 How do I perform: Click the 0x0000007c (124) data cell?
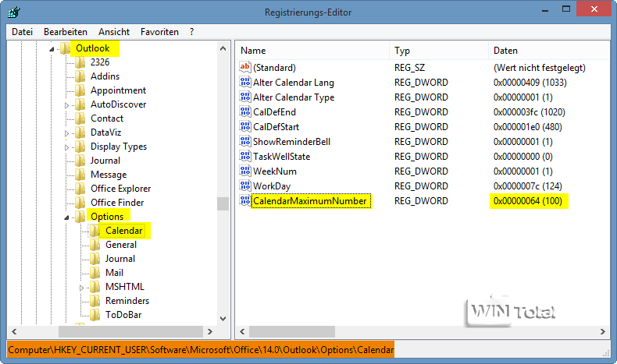[x=528, y=186]
